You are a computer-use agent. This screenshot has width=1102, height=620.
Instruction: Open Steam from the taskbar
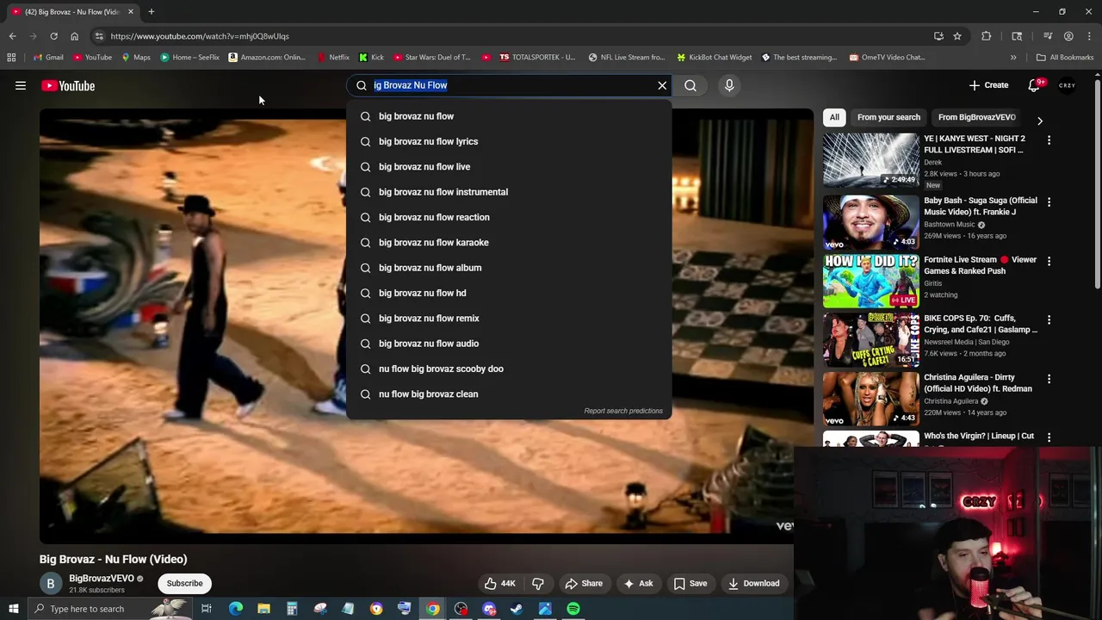517,609
